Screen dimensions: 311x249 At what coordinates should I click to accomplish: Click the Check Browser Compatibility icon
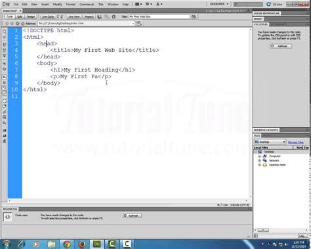pos(60,16)
